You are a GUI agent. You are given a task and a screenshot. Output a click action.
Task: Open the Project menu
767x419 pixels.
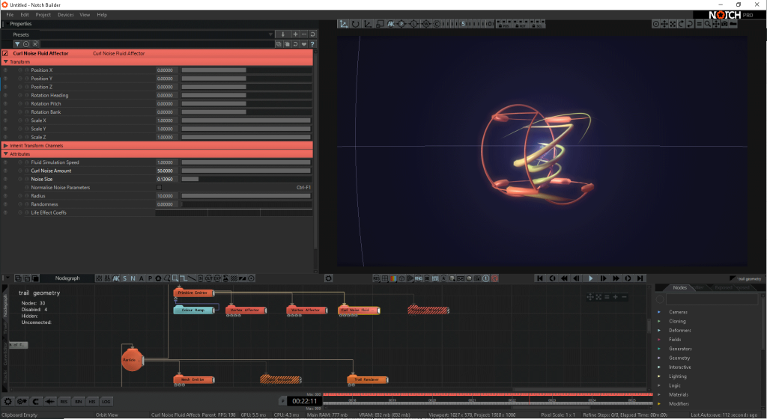pyautogui.click(x=43, y=14)
